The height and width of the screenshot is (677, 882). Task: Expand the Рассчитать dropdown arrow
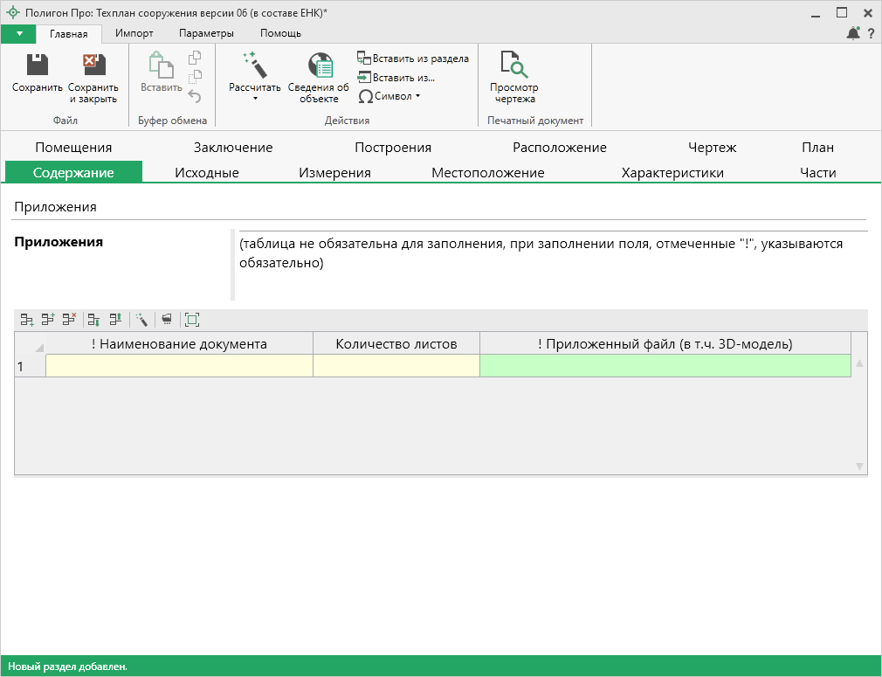click(x=255, y=99)
